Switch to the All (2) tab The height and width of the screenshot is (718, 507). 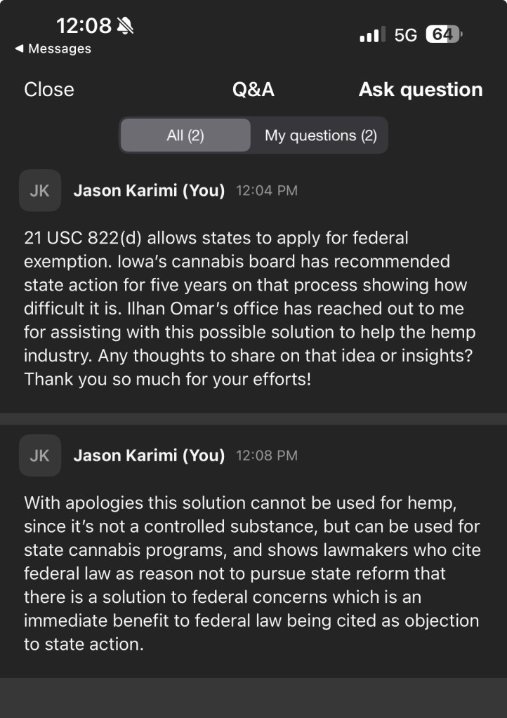(185, 135)
